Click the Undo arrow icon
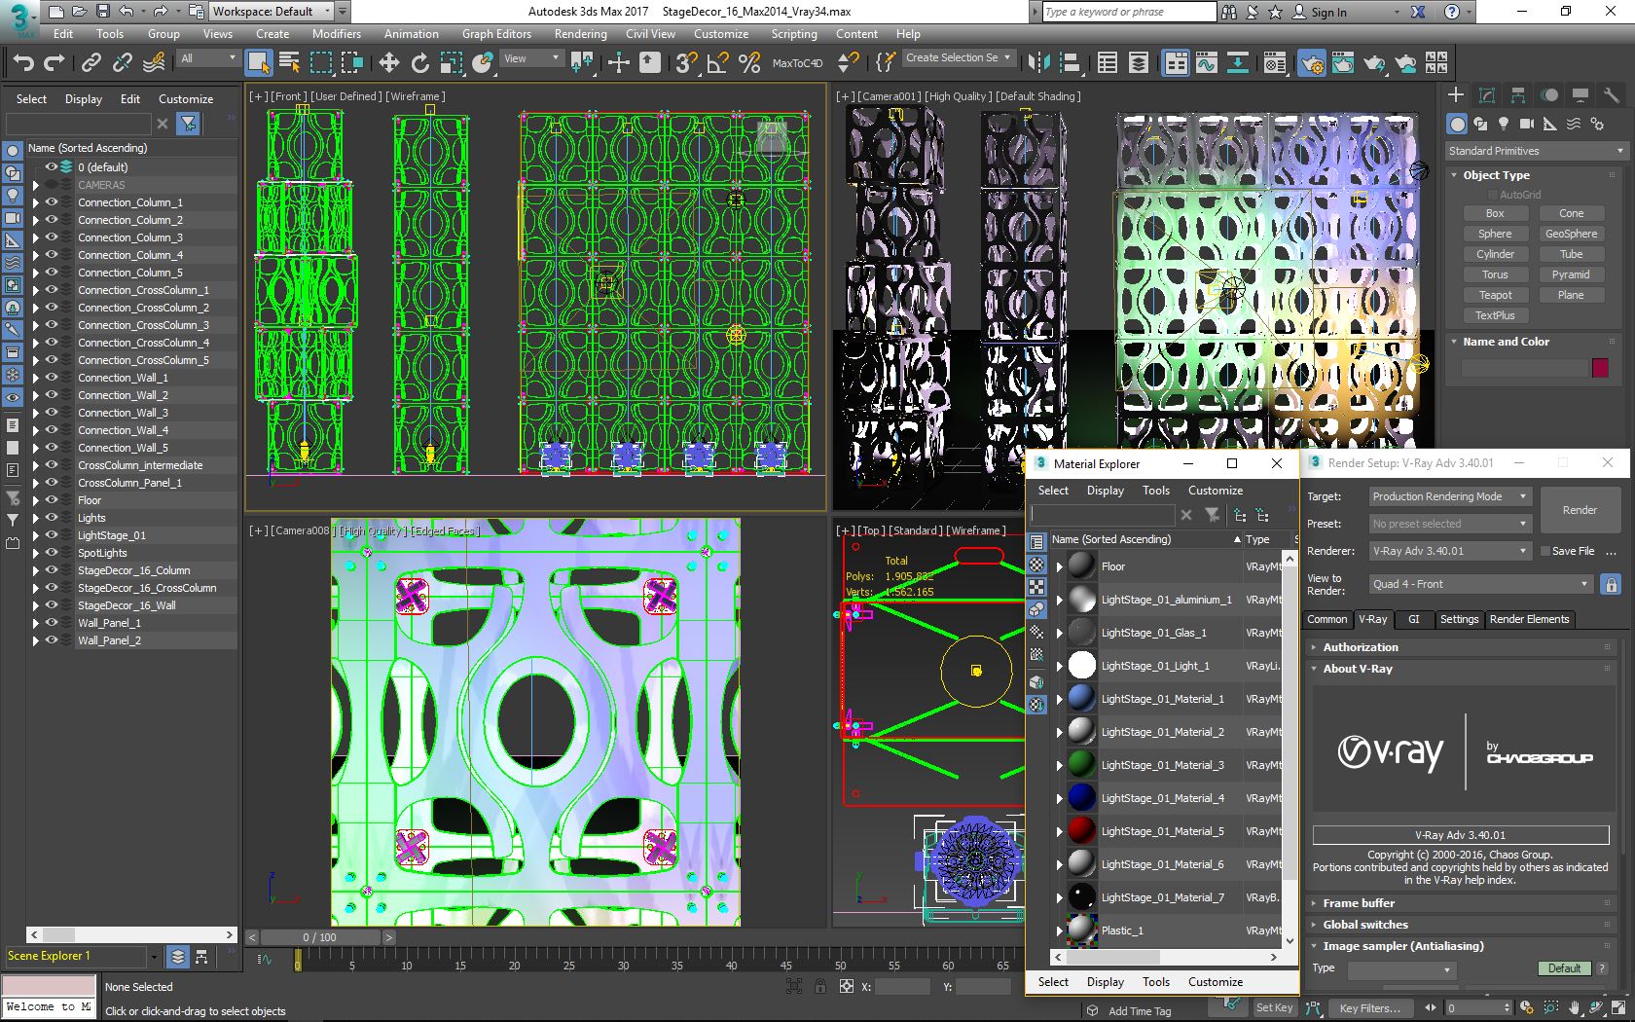Viewport: 1635px width, 1022px height. tap(23, 63)
